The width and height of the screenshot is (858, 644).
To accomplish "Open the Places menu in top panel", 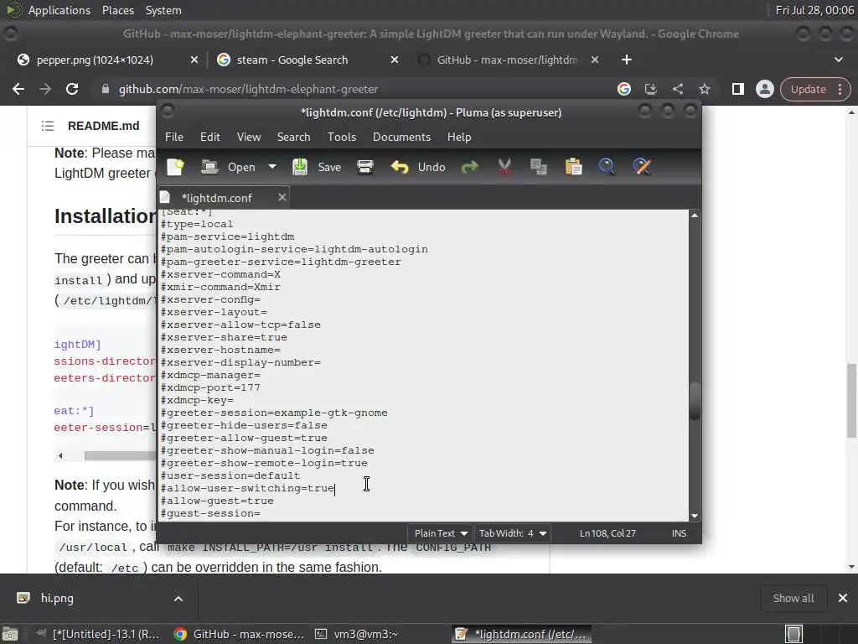I will coord(117,10).
